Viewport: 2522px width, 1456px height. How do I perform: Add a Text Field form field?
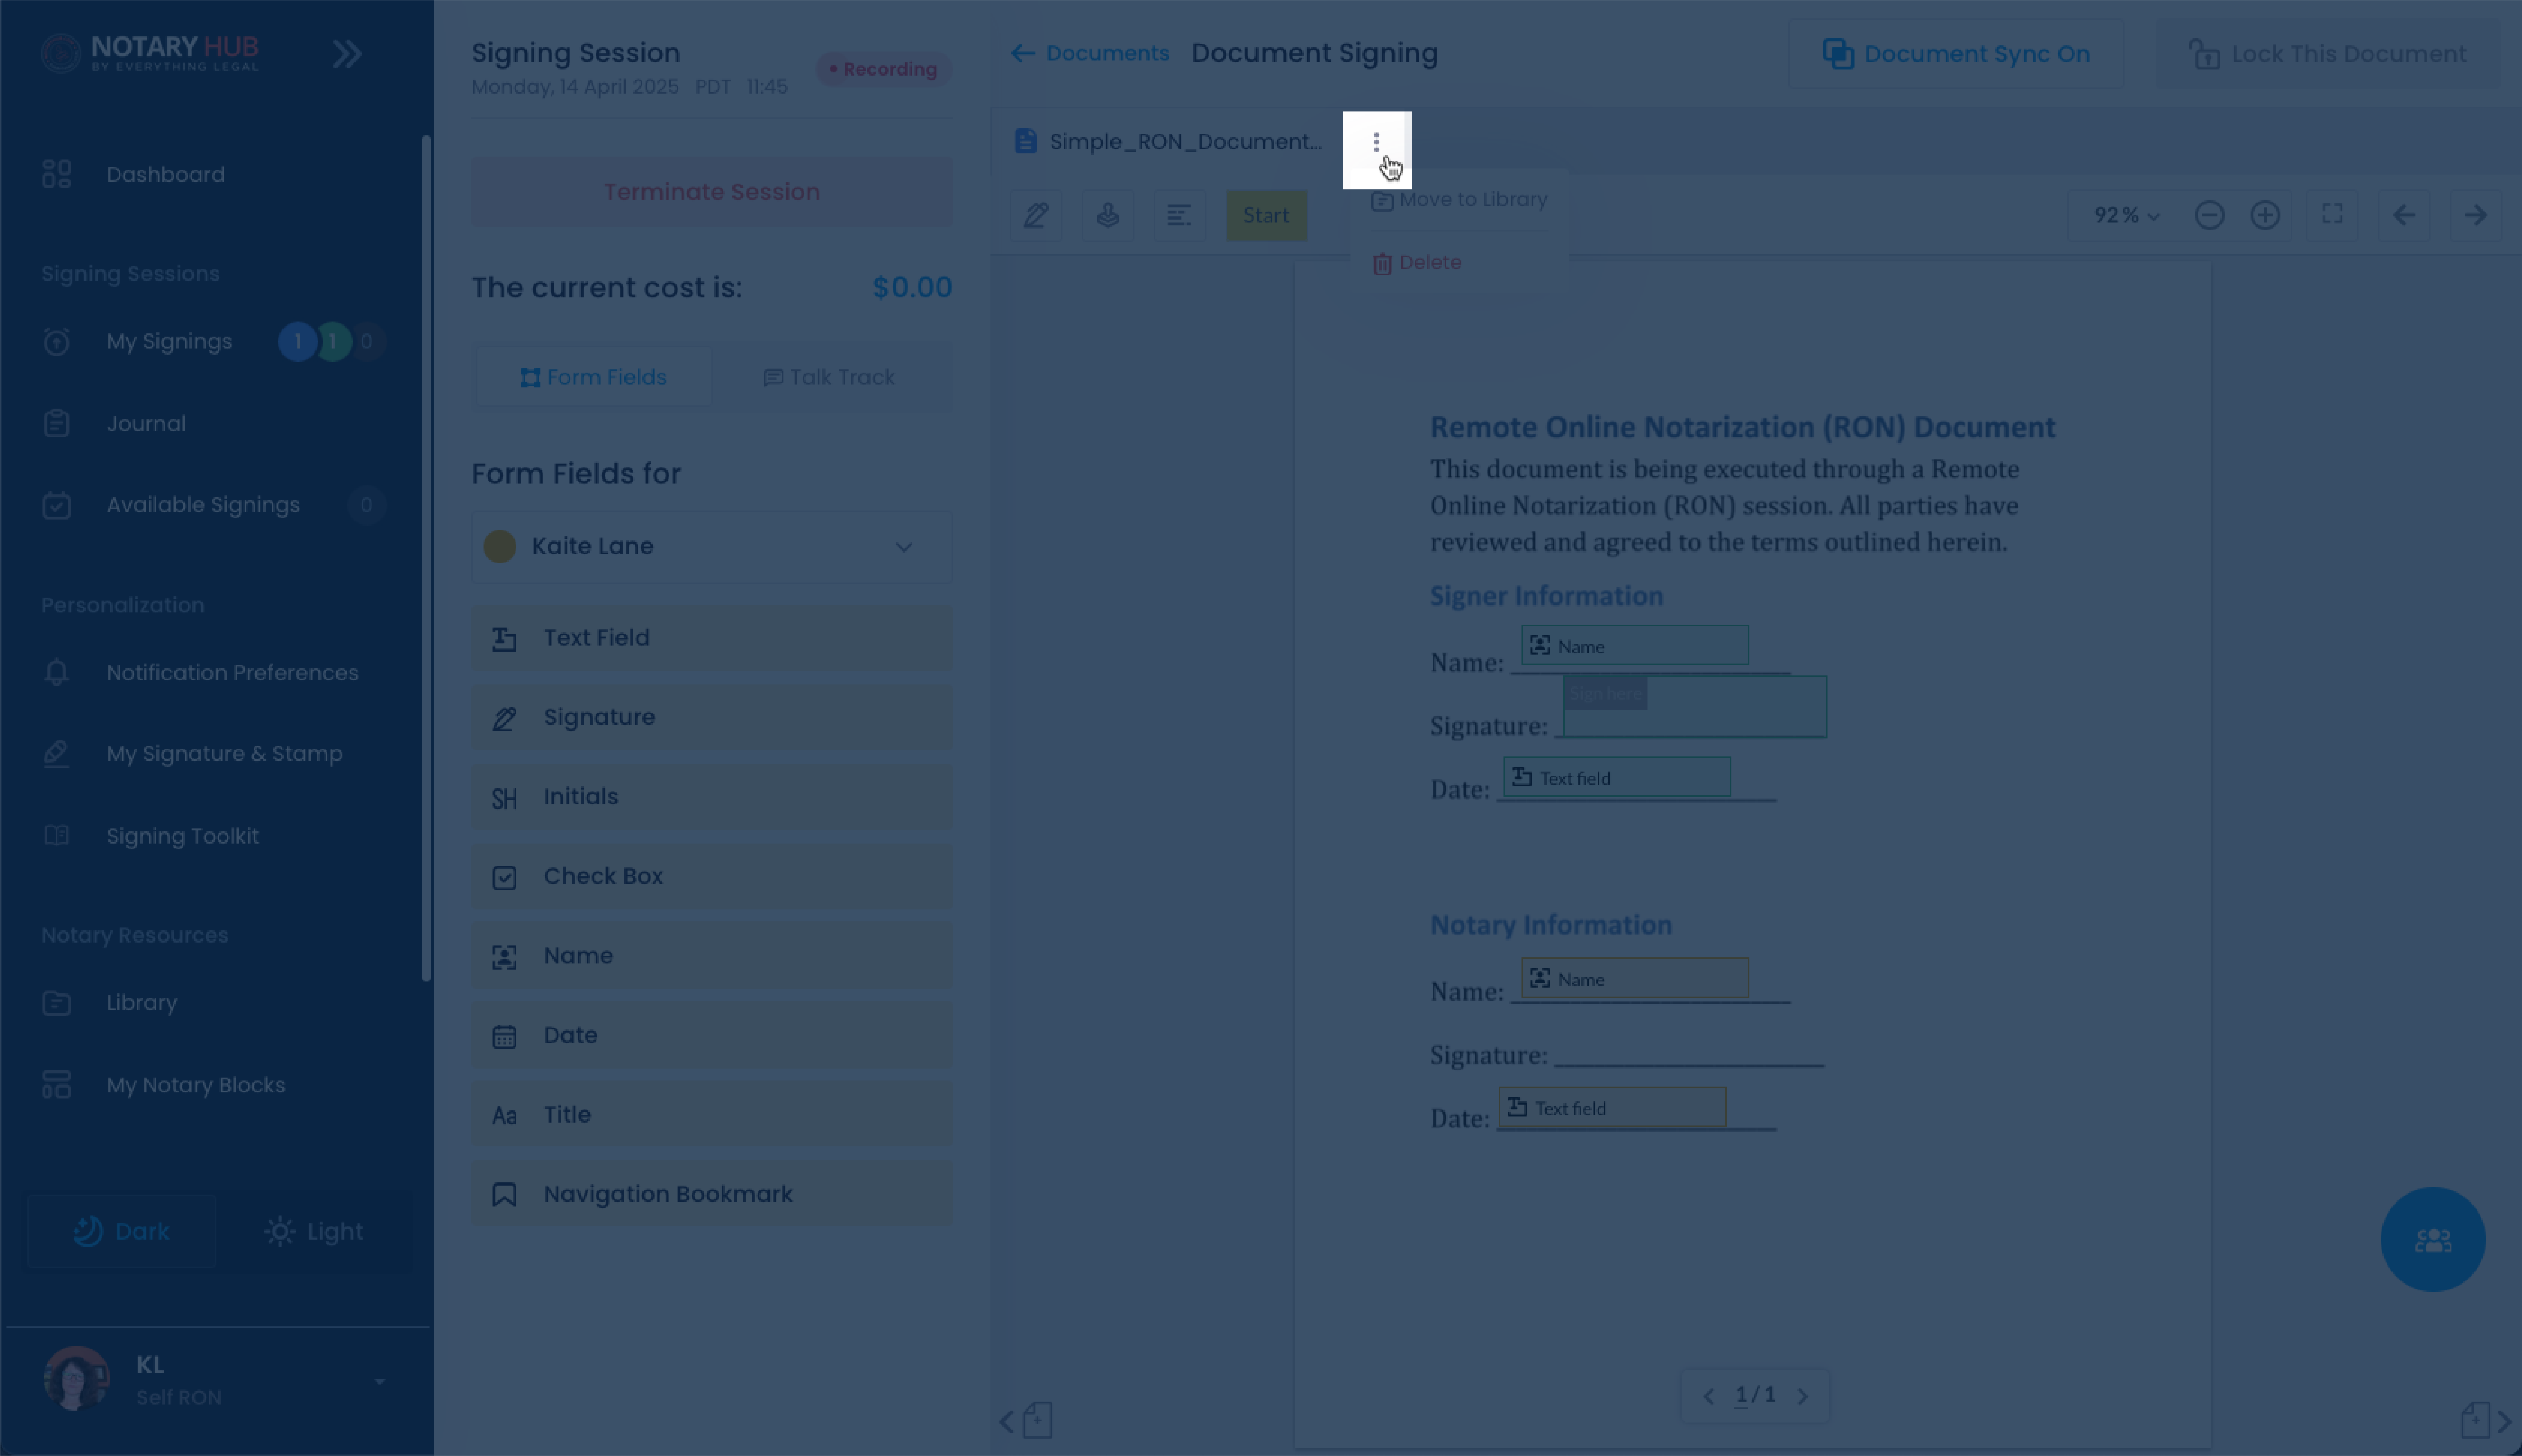712,638
